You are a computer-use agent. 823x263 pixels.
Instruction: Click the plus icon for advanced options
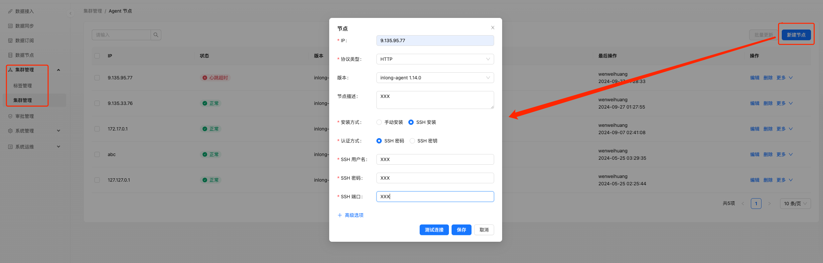click(x=340, y=215)
